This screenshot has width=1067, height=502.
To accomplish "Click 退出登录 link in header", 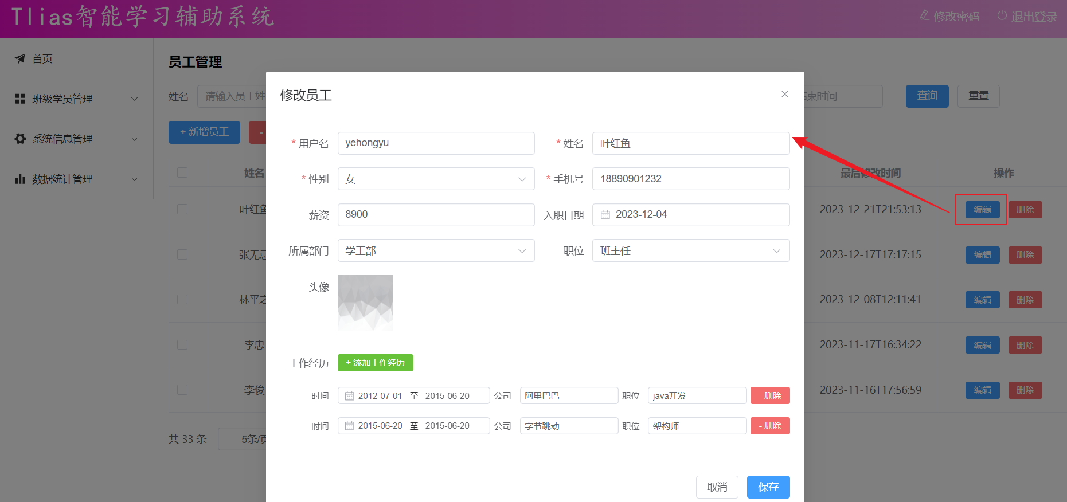I will coord(1027,16).
